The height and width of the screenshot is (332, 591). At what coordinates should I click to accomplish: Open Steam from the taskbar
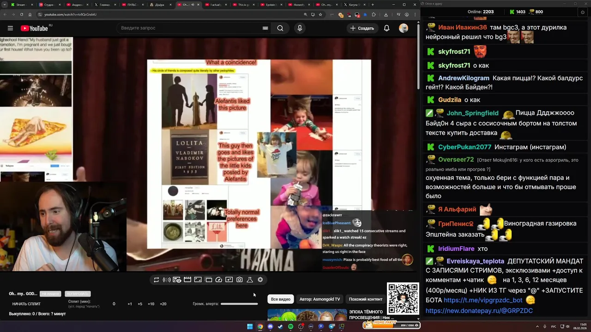pos(280,326)
